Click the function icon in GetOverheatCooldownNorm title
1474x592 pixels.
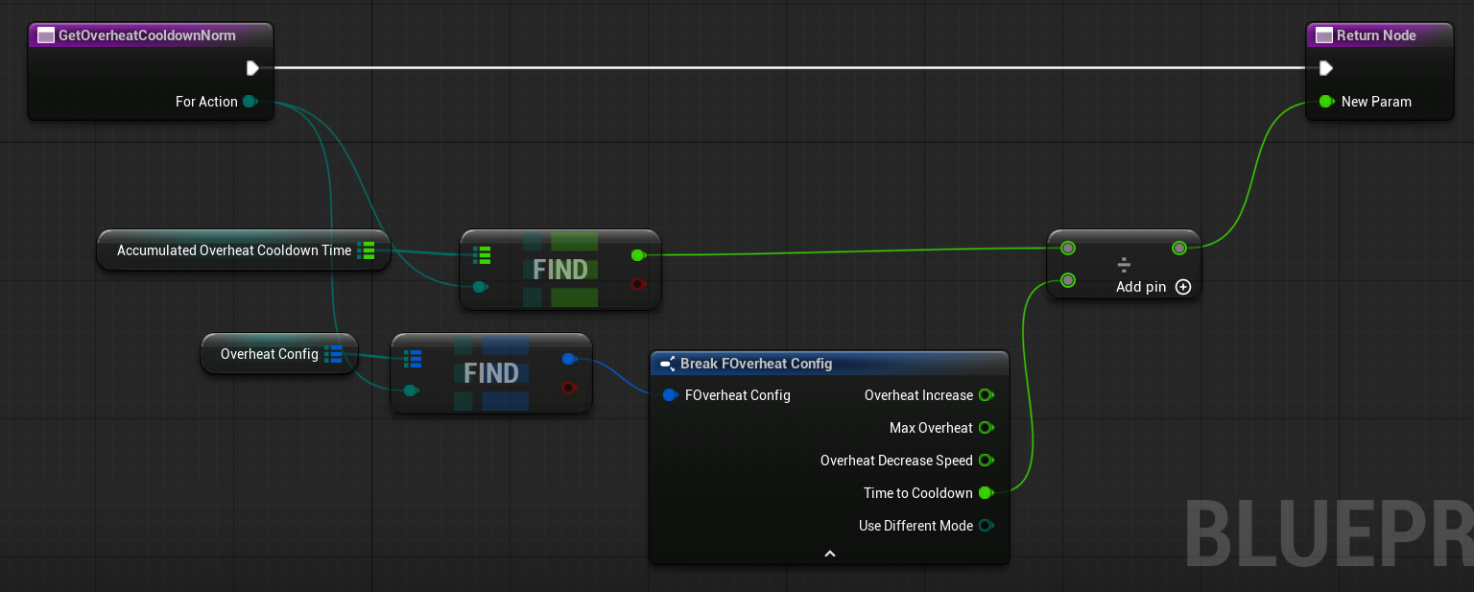tap(45, 36)
